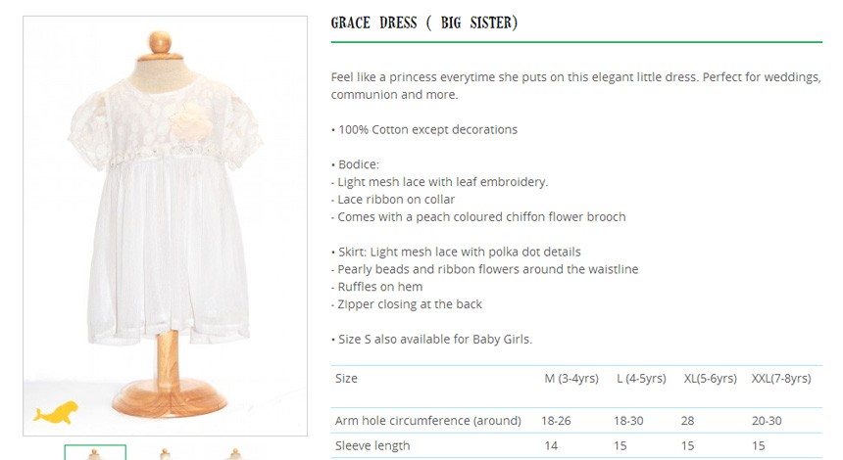Viewport: 843px width, 460px height.
Task: Click the Arm hole circumference row label
Action: pyautogui.click(x=428, y=420)
